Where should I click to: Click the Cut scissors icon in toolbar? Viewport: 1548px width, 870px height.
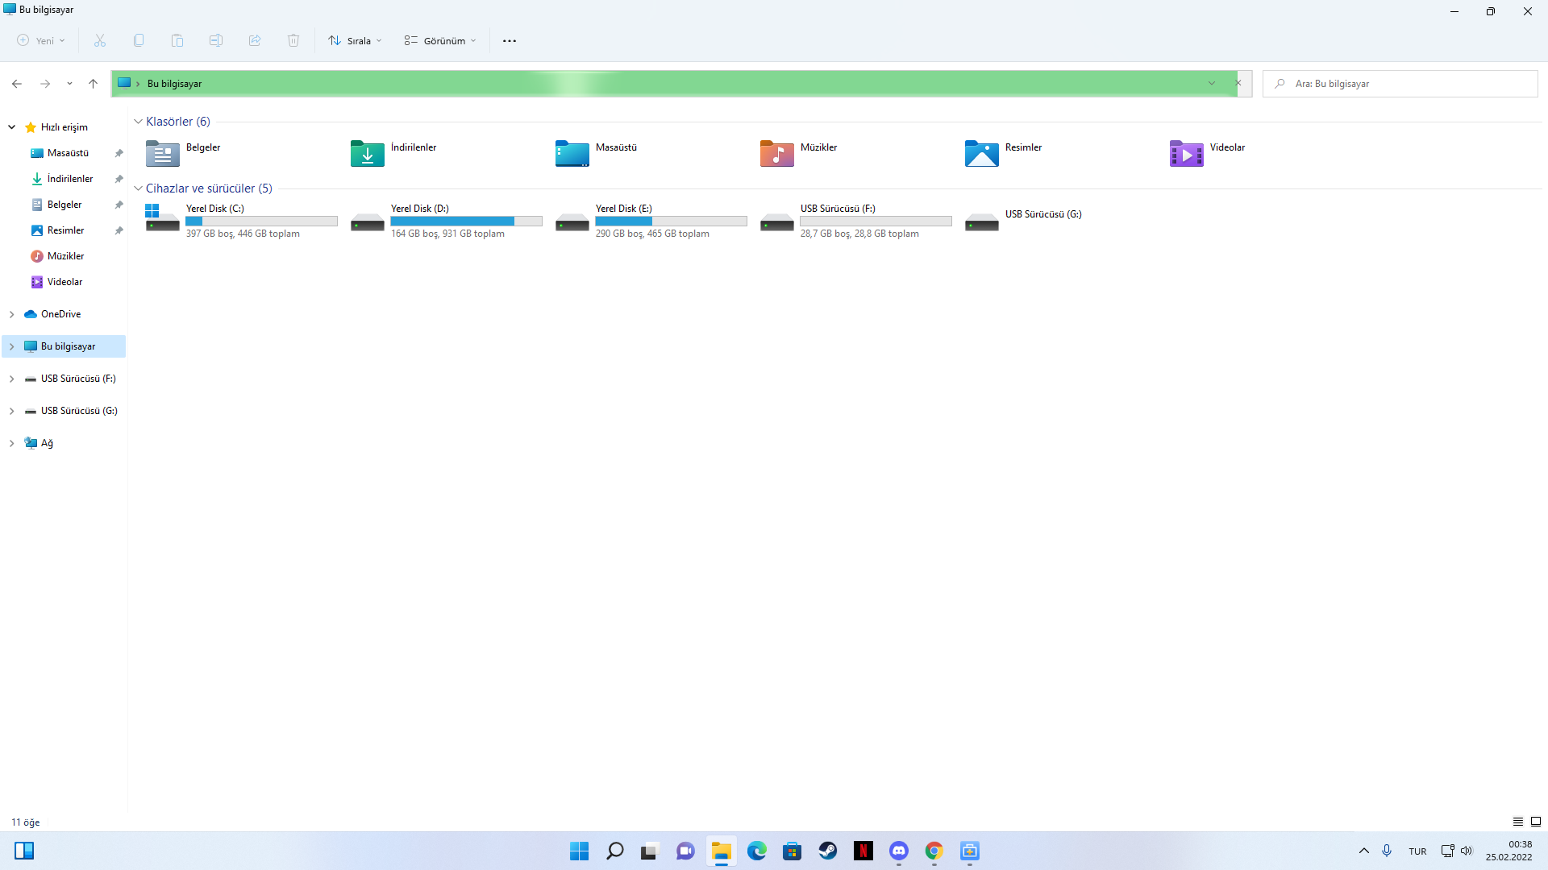[100, 40]
